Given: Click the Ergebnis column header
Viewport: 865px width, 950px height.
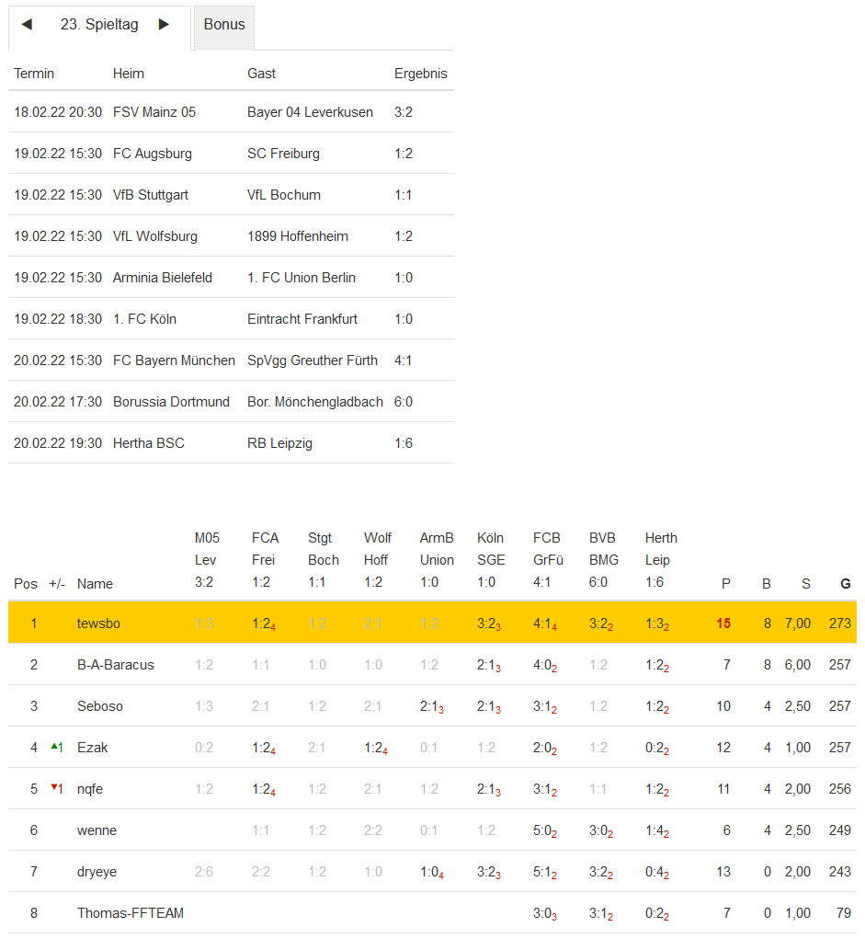Looking at the screenshot, I should pyautogui.click(x=420, y=74).
